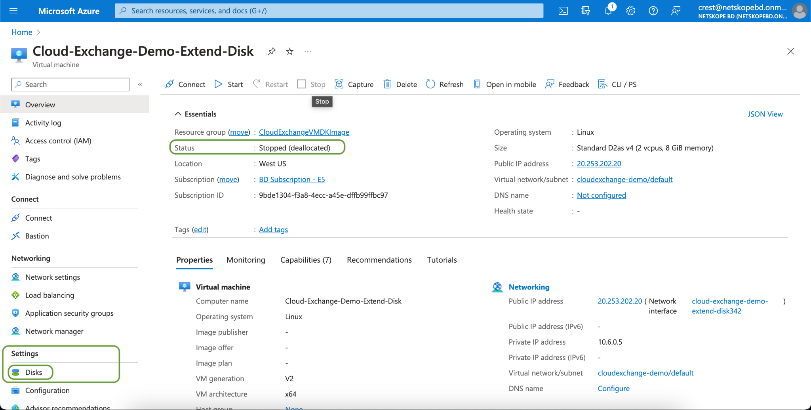Click Open in mobile
Viewport: 811px width, 410px height.
[505, 84]
